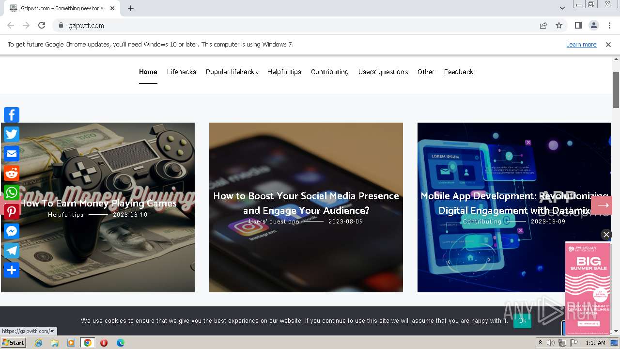This screenshot has height=349, width=620.
Task: Open Popular lifehacks menu item
Action: (232, 72)
